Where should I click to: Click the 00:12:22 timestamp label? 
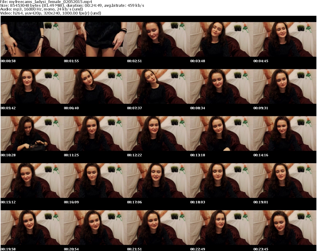click(x=134, y=155)
